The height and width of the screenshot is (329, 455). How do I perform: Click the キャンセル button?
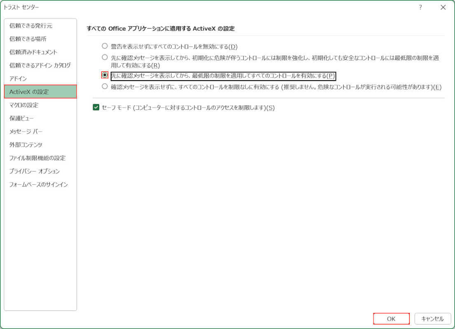pyautogui.click(x=432, y=319)
